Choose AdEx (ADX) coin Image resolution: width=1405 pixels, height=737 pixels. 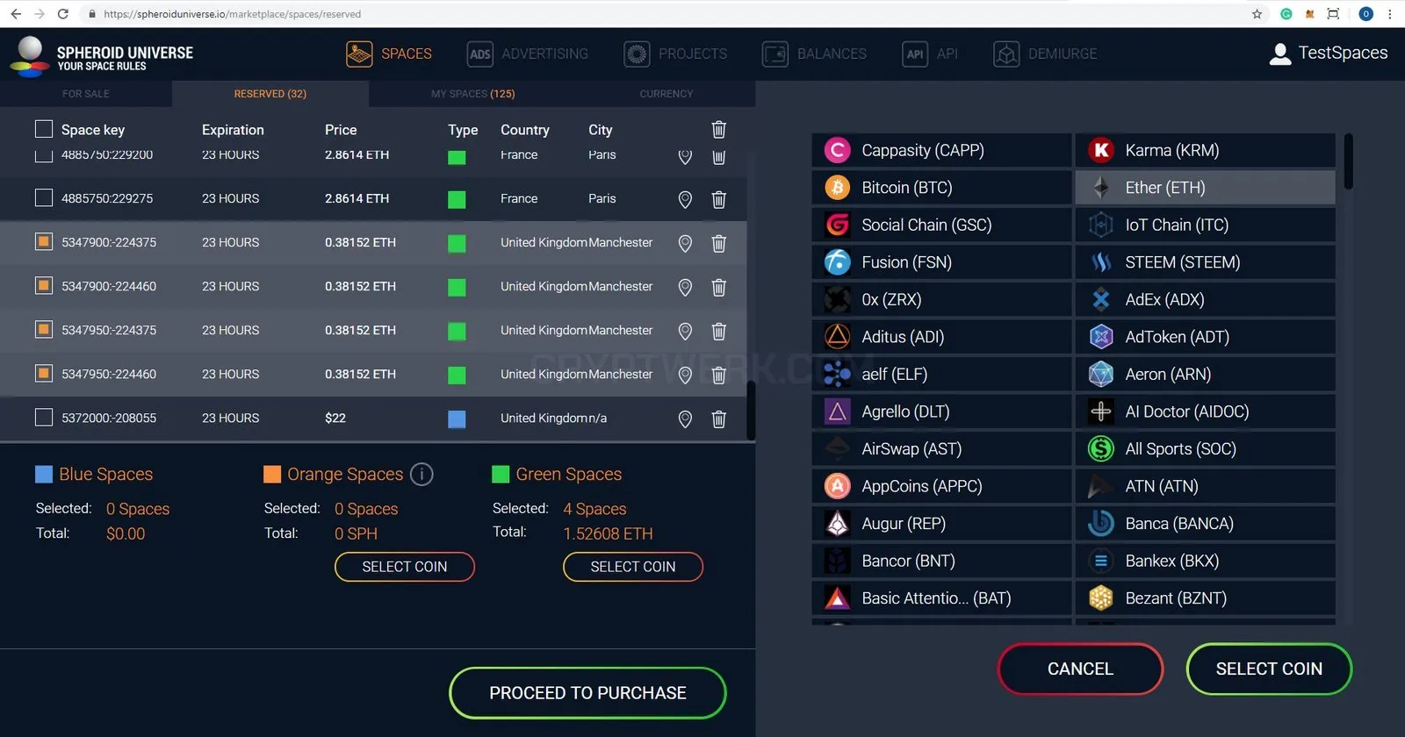(1205, 300)
